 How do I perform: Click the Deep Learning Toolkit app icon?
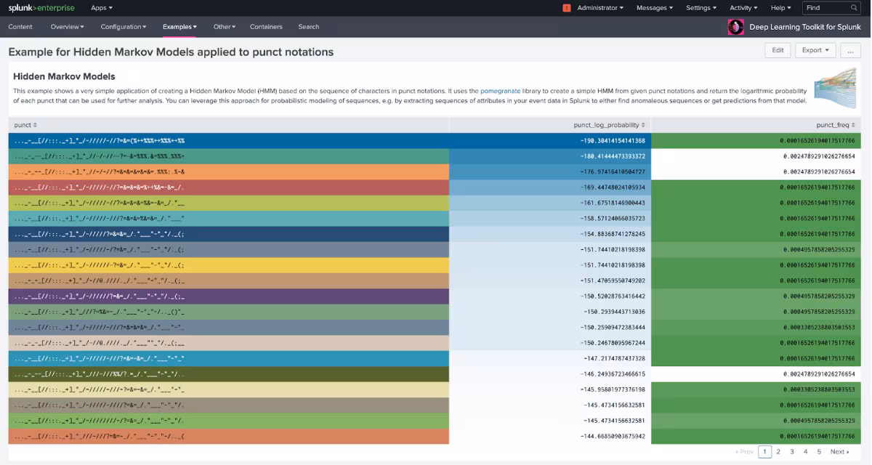[x=735, y=27]
